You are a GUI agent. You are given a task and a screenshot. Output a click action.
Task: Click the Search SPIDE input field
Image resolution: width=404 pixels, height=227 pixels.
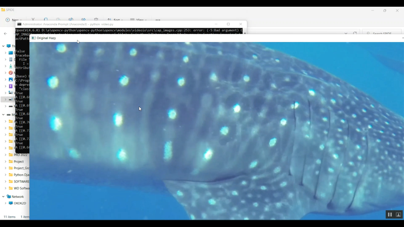[382, 33]
